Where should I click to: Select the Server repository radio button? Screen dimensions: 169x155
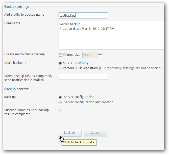[x=60, y=63]
